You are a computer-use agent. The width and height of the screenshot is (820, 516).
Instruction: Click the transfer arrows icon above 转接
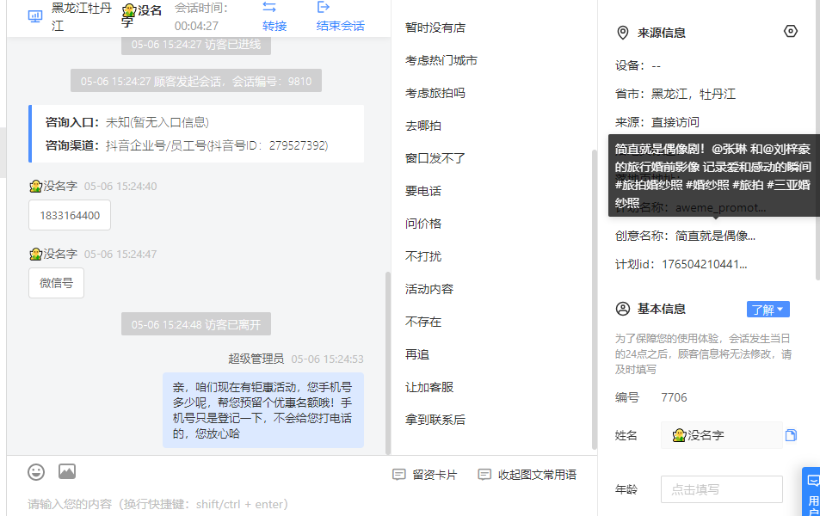click(x=269, y=8)
